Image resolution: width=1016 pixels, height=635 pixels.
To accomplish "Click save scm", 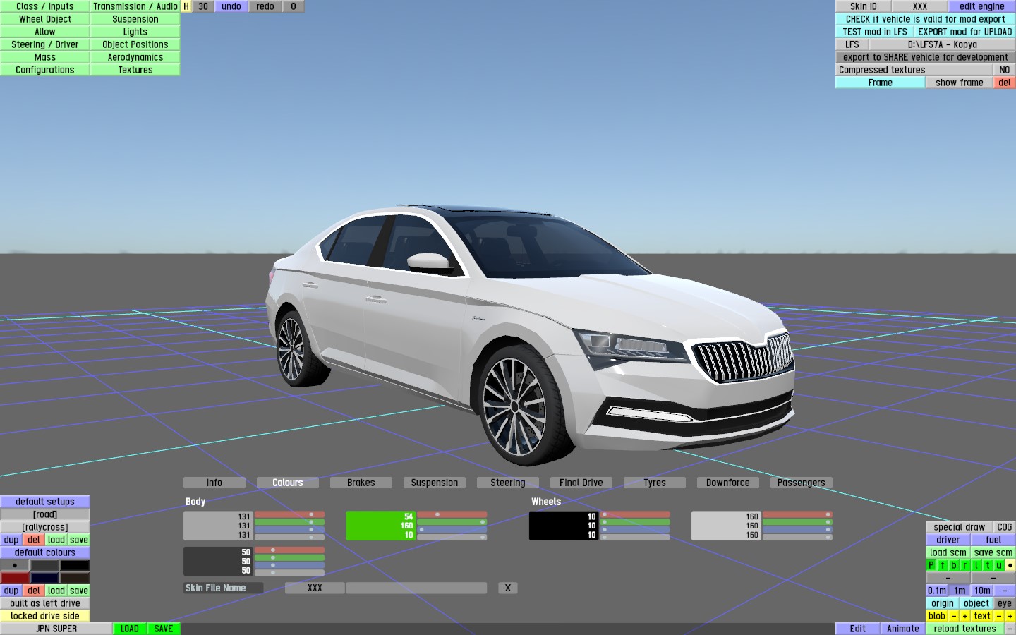I will (993, 552).
